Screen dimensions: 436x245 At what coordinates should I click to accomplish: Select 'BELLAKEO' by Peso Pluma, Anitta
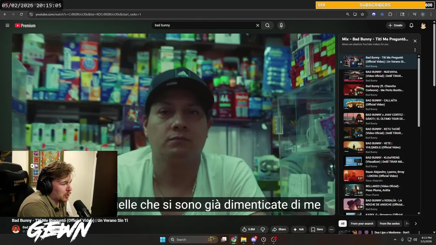click(378, 190)
